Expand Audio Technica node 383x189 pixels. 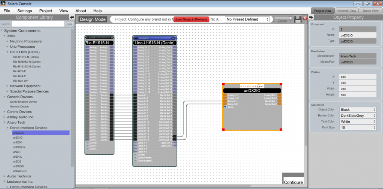coord(4,176)
